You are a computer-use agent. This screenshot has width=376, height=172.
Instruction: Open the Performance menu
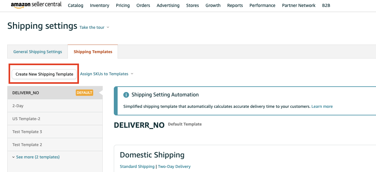263,5
